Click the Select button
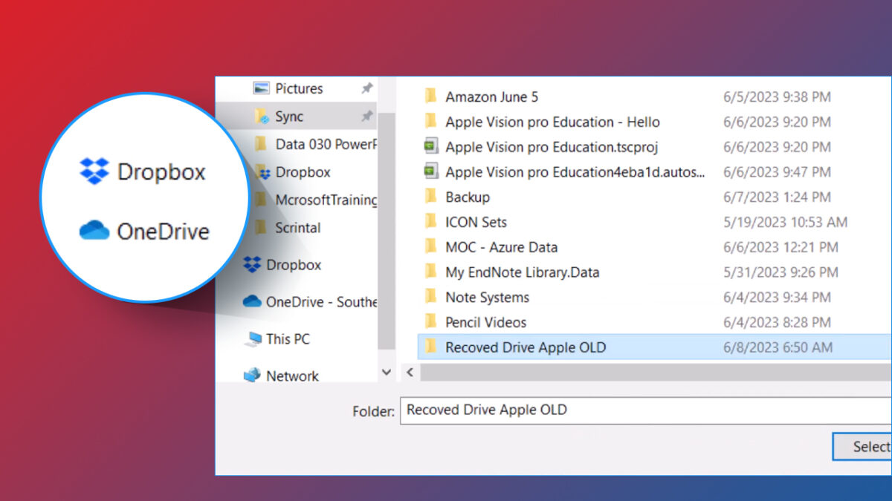Image resolution: width=892 pixels, height=501 pixels. (x=863, y=447)
